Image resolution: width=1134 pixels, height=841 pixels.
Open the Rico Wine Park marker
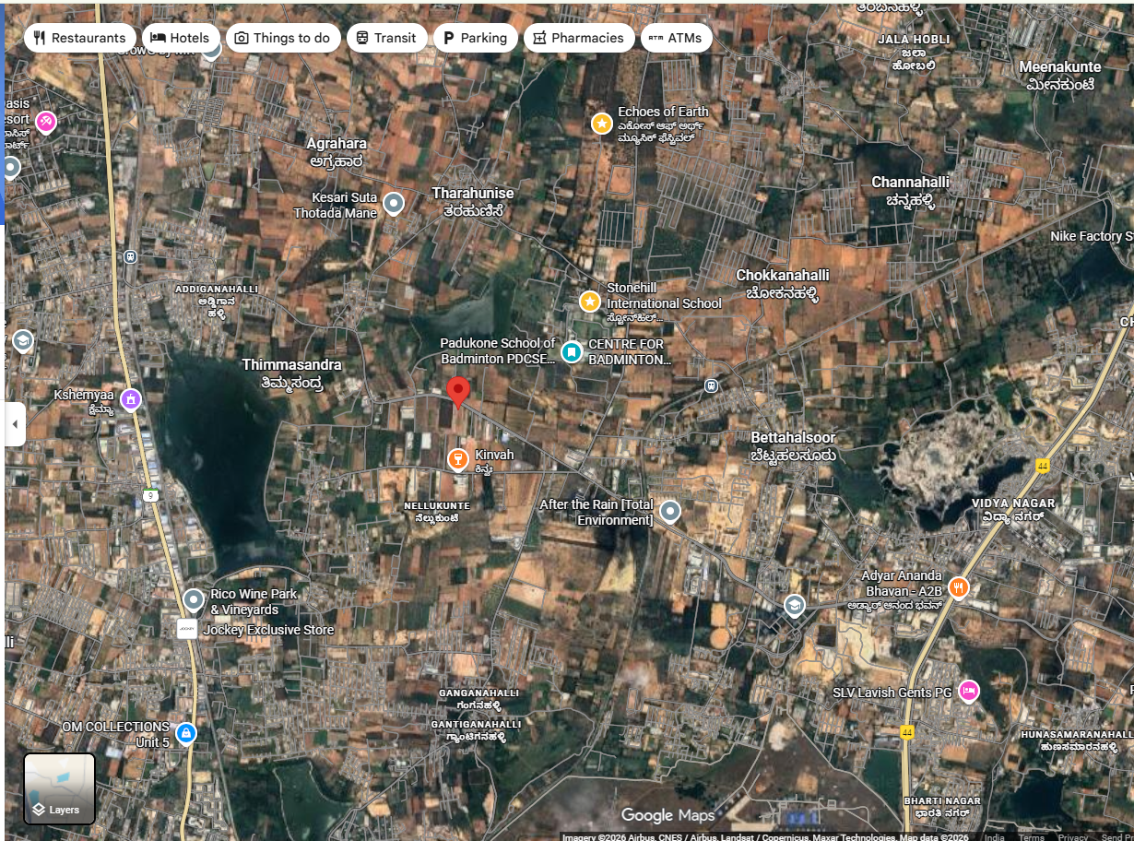194,601
